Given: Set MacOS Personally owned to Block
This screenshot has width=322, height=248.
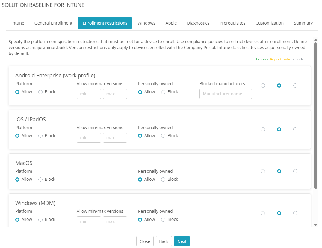Looking at the screenshot, I should click(163, 179).
